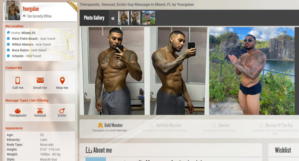The height and width of the screenshot is (161, 299).
Task: Select the Erotic male symbol icon
Action: pyautogui.click(x=62, y=111)
